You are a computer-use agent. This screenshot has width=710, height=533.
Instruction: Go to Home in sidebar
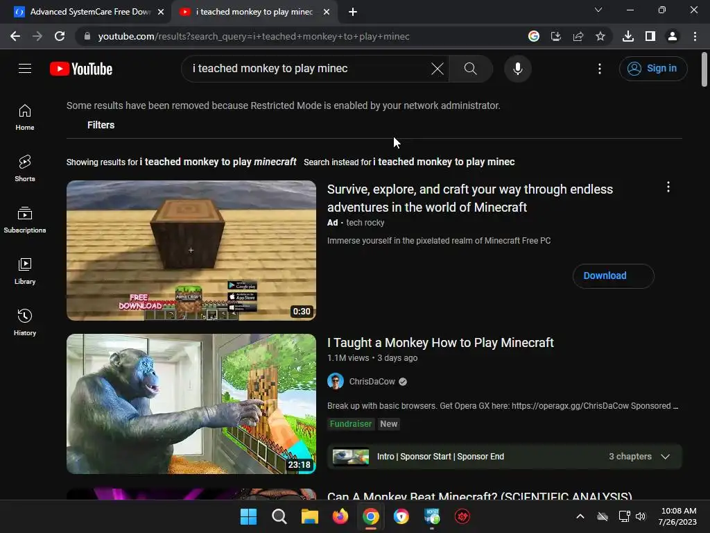[x=25, y=117]
